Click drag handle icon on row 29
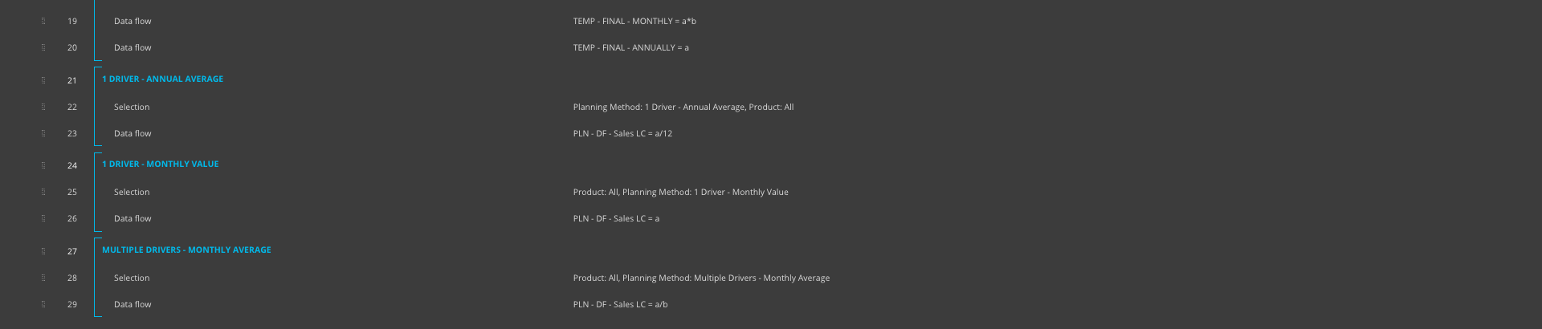Image resolution: width=1542 pixels, height=329 pixels. coord(43,304)
